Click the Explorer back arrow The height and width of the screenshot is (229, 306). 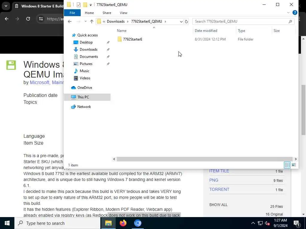70,21
